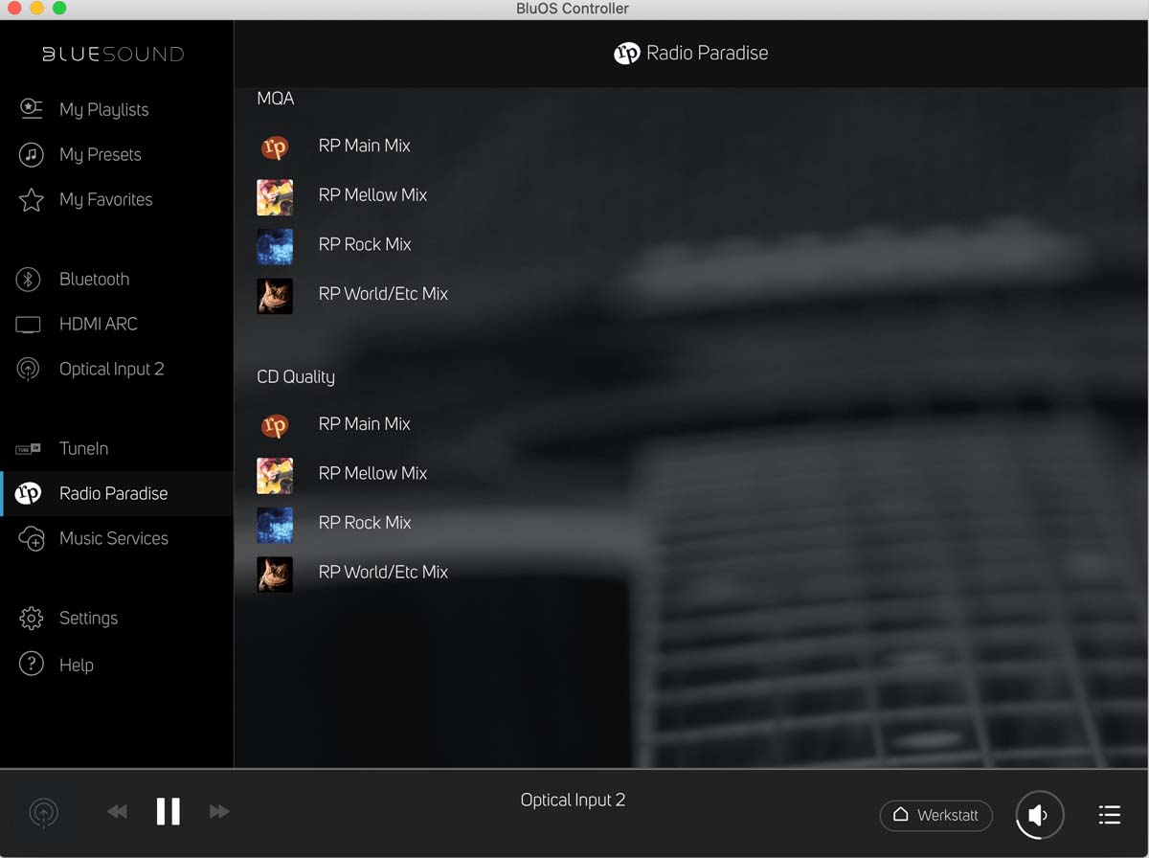The width and height of the screenshot is (1149, 858).
Task: Switch to HDMI ARC input
Action: pos(98,324)
